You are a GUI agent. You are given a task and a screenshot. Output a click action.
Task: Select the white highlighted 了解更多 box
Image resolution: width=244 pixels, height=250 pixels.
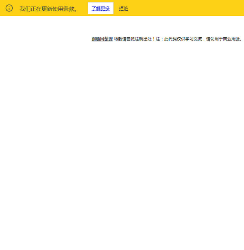(x=100, y=8)
